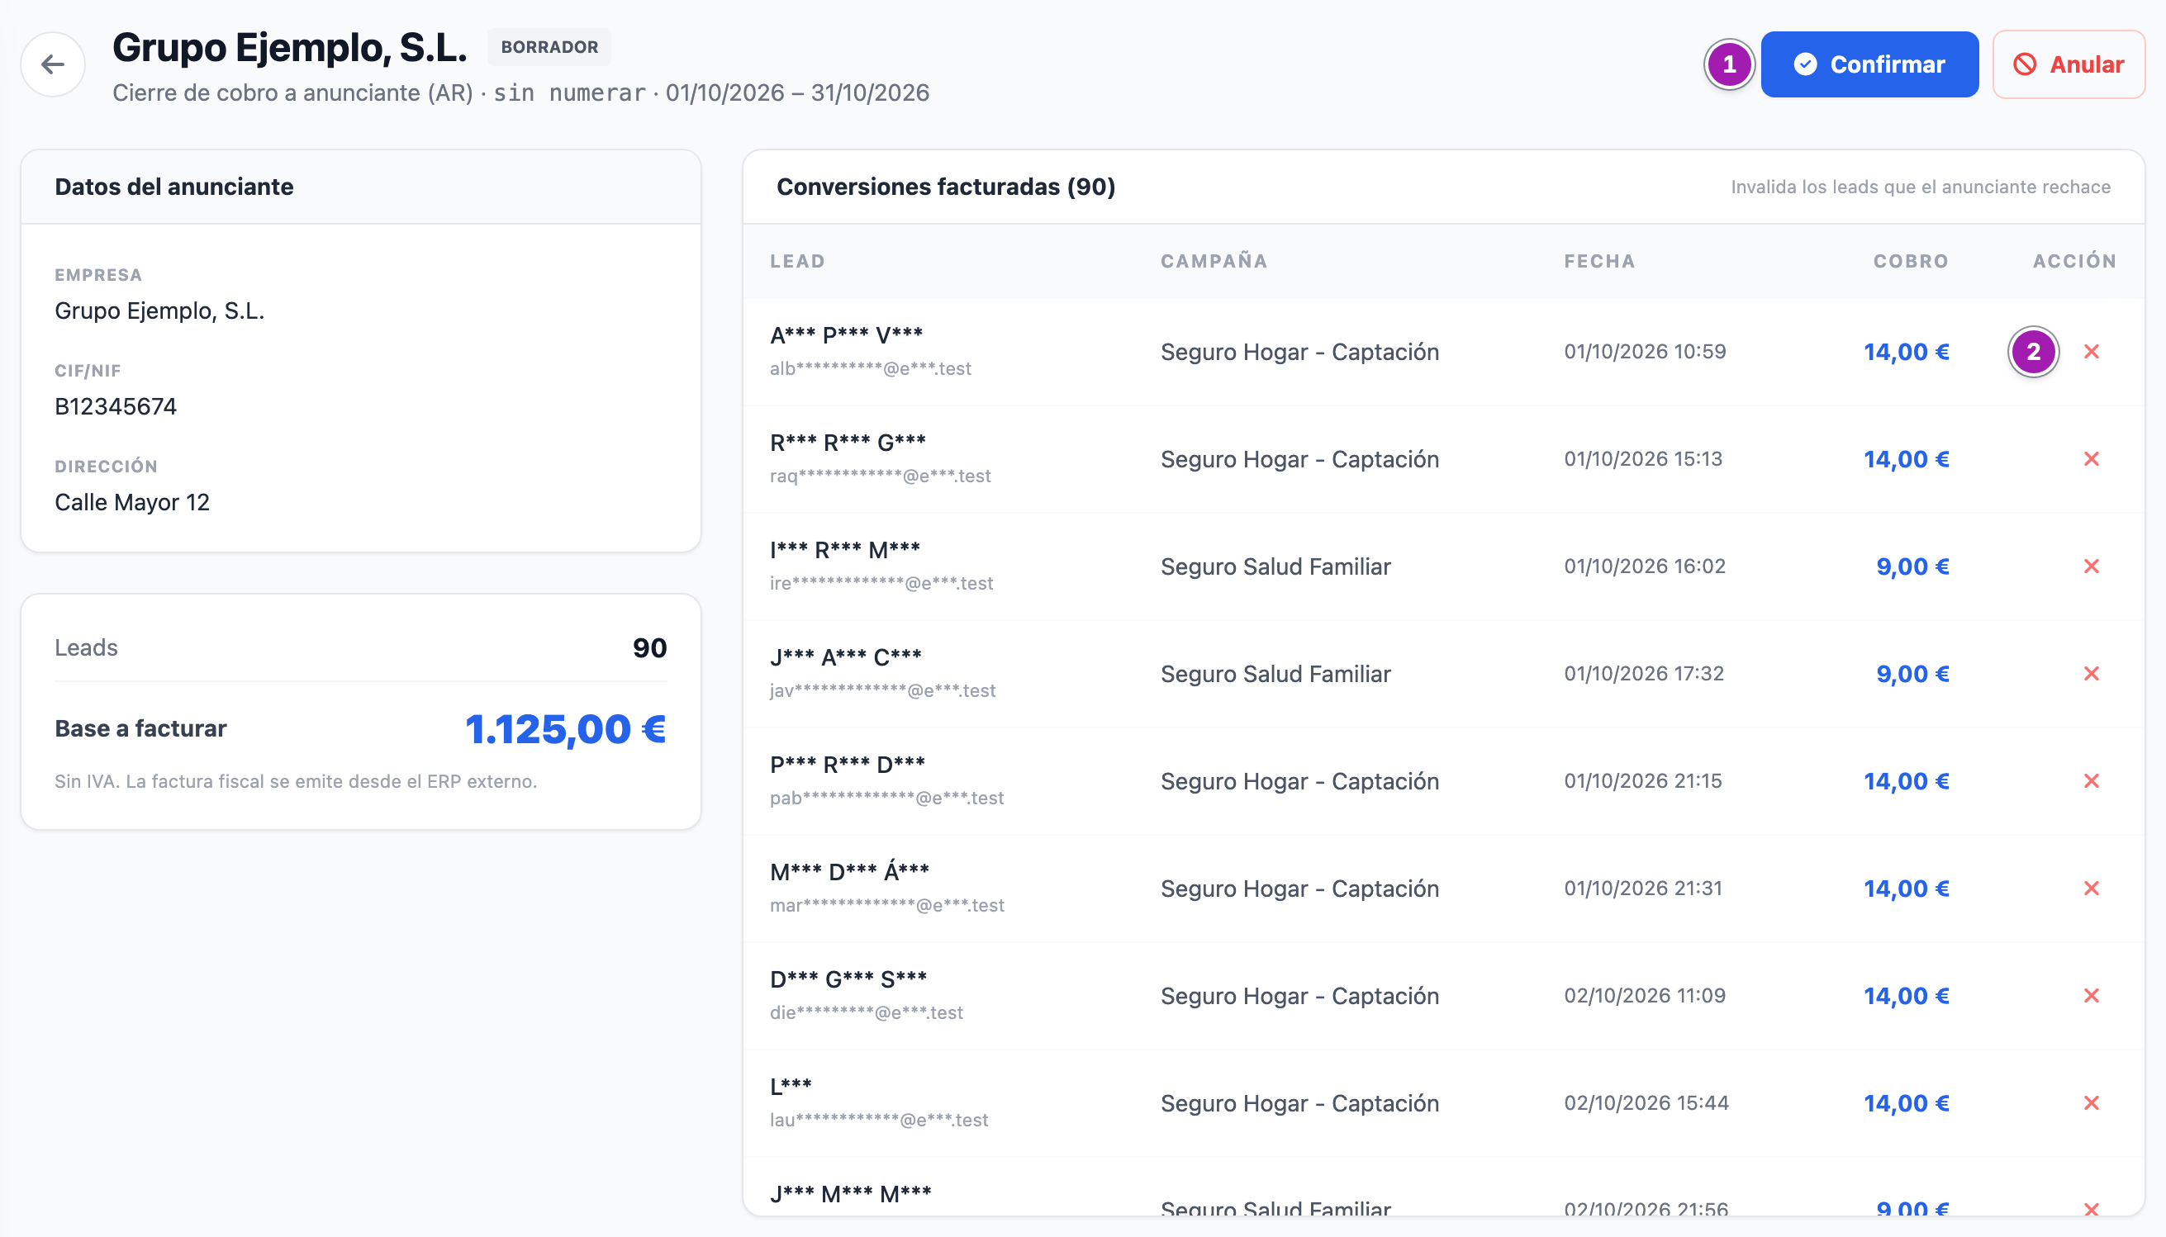The width and height of the screenshot is (2166, 1237).
Task: Invalidate the P*** R*** D*** lead
Action: coord(2091,781)
